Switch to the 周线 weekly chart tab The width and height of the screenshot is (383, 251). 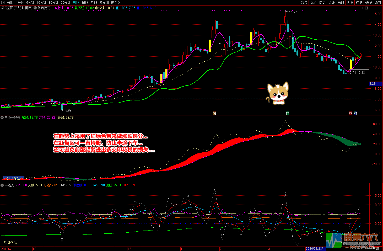coord(85,3)
